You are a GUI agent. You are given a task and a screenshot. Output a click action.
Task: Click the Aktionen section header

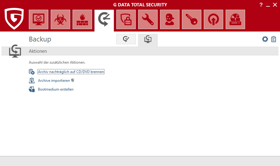tap(140, 51)
